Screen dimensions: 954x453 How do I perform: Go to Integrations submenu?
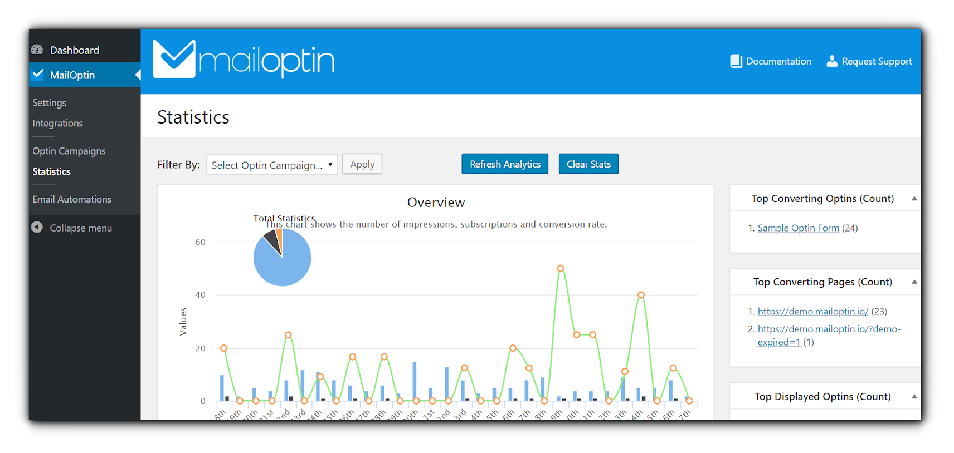(57, 124)
